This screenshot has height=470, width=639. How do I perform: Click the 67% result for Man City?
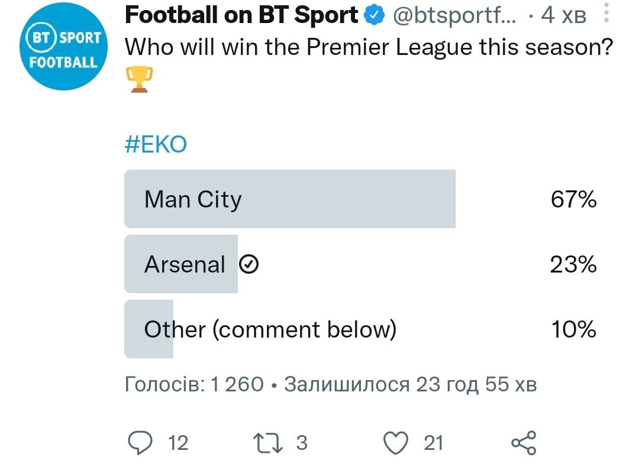coord(573,200)
